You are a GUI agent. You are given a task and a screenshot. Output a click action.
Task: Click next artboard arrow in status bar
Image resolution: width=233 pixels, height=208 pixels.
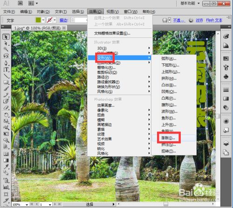pos(55,204)
